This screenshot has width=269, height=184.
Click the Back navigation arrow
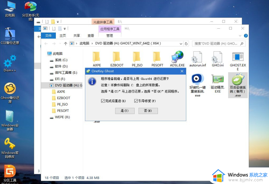point(46,44)
